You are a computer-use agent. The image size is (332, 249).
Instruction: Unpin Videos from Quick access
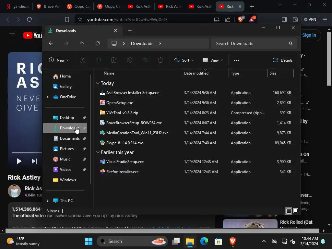click(x=85, y=169)
